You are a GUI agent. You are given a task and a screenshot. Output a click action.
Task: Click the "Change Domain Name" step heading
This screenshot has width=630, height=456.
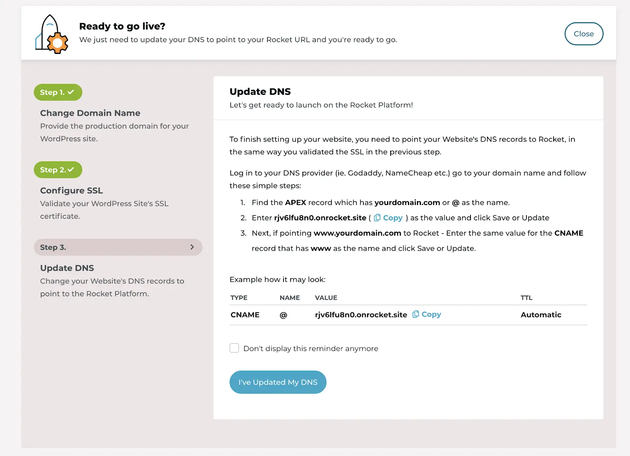pyautogui.click(x=90, y=113)
